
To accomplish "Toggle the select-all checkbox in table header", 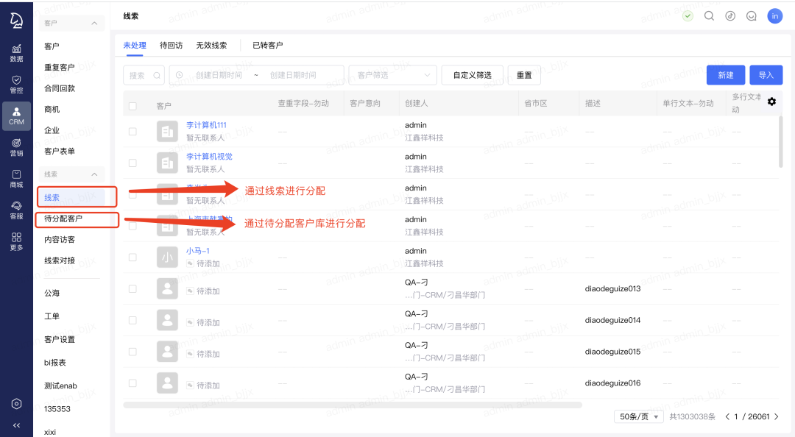I will (x=132, y=106).
